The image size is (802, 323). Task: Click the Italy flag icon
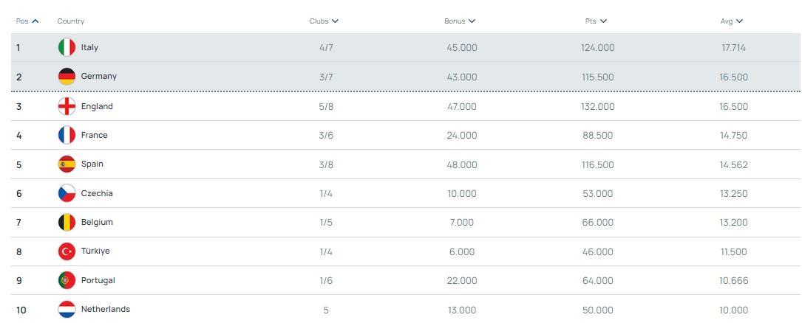pos(67,47)
